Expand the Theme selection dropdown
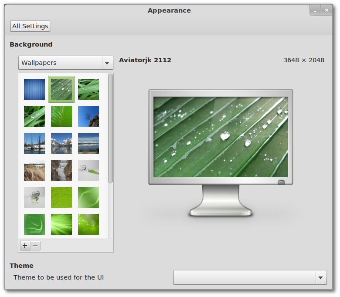Viewport: 340px width, 297px height. (250, 277)
